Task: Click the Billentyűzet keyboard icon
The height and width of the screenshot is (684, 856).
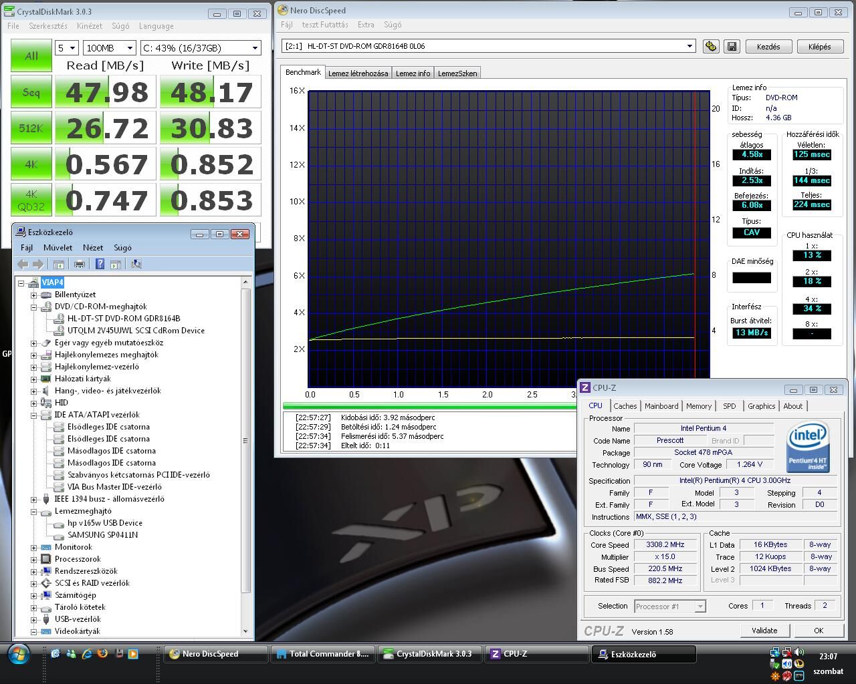Action: 46,295
